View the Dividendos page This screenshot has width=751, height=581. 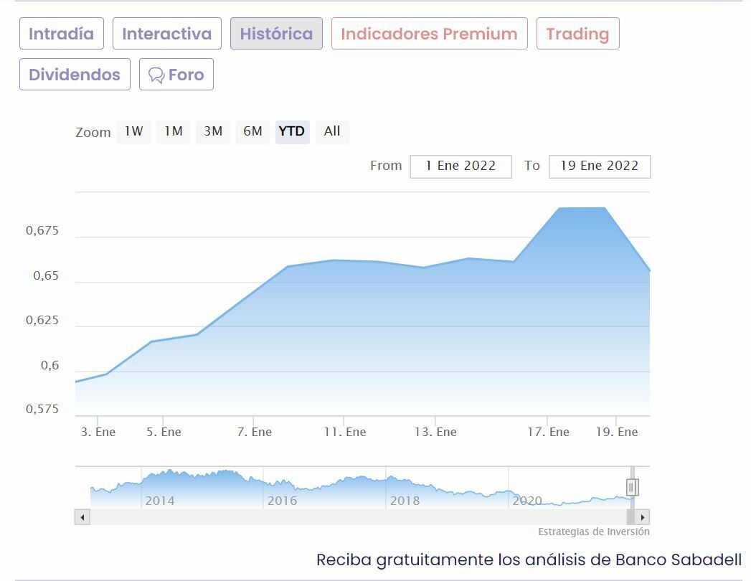point(75,75)
